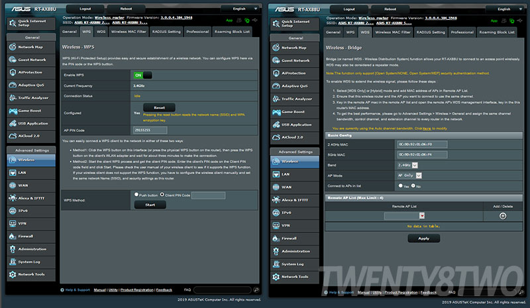Open Administration icon in left window
The width and height of the screenshot is (530, 308).
(x=13, y=249)
